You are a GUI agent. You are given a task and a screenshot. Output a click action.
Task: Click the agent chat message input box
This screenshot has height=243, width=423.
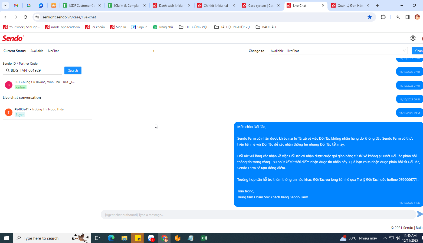258,215
